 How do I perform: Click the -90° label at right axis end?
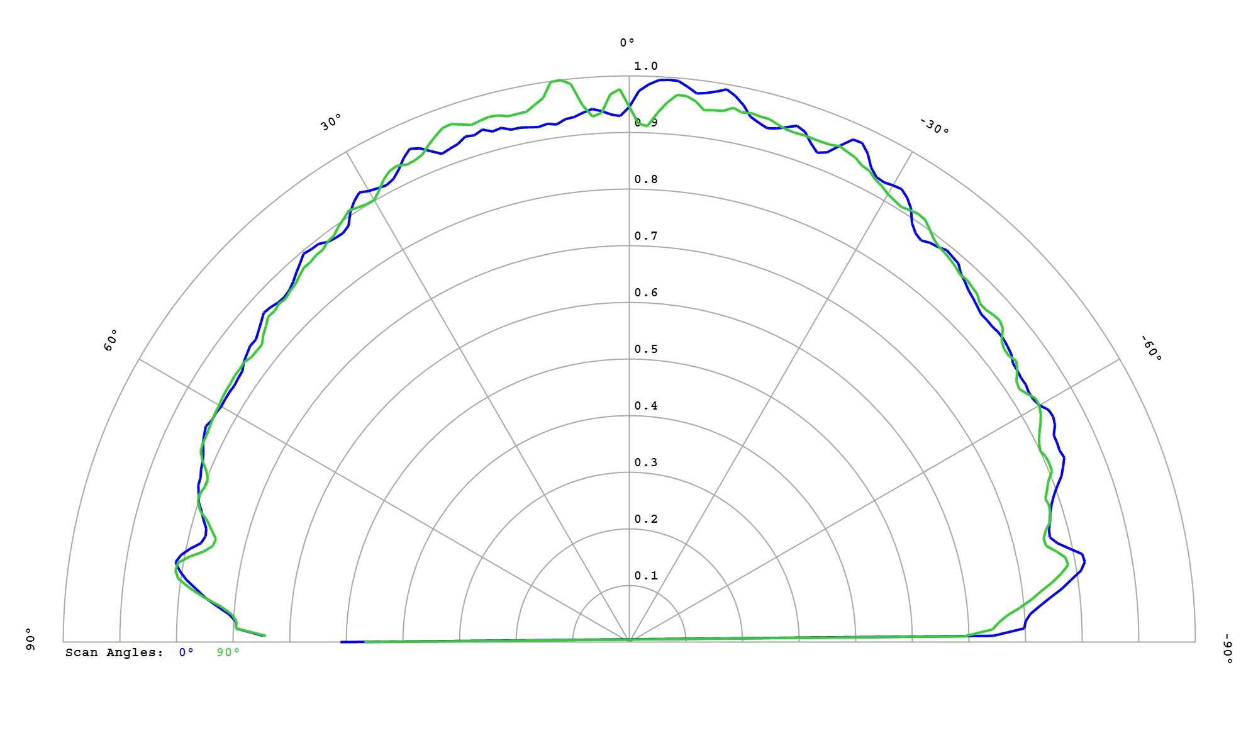click(x=1227, y=649)
